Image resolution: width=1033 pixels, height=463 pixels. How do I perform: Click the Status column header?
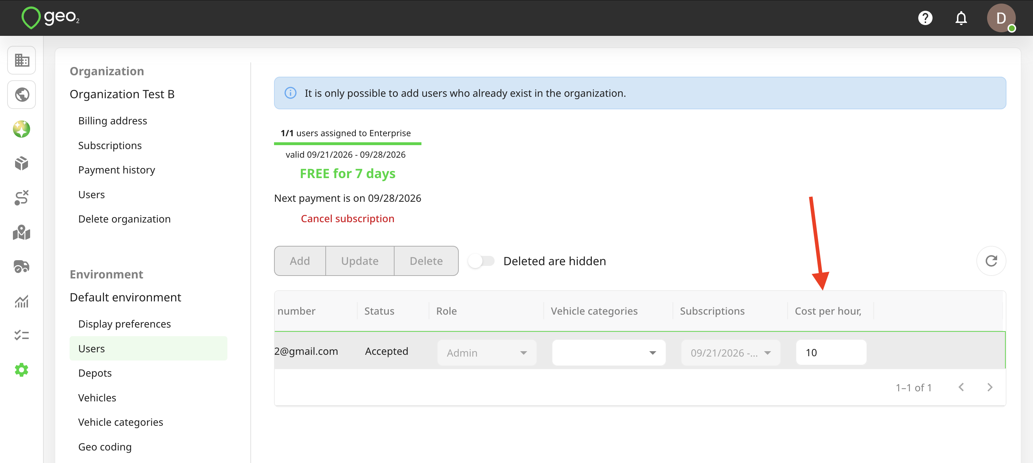(x=379, y=311)
